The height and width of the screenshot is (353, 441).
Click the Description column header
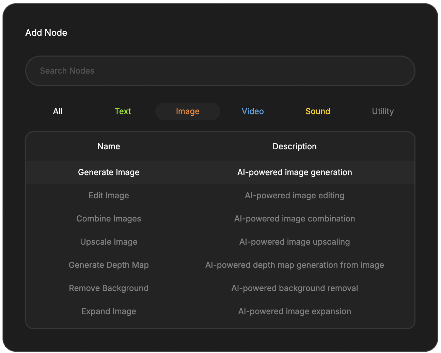point(295,147)
